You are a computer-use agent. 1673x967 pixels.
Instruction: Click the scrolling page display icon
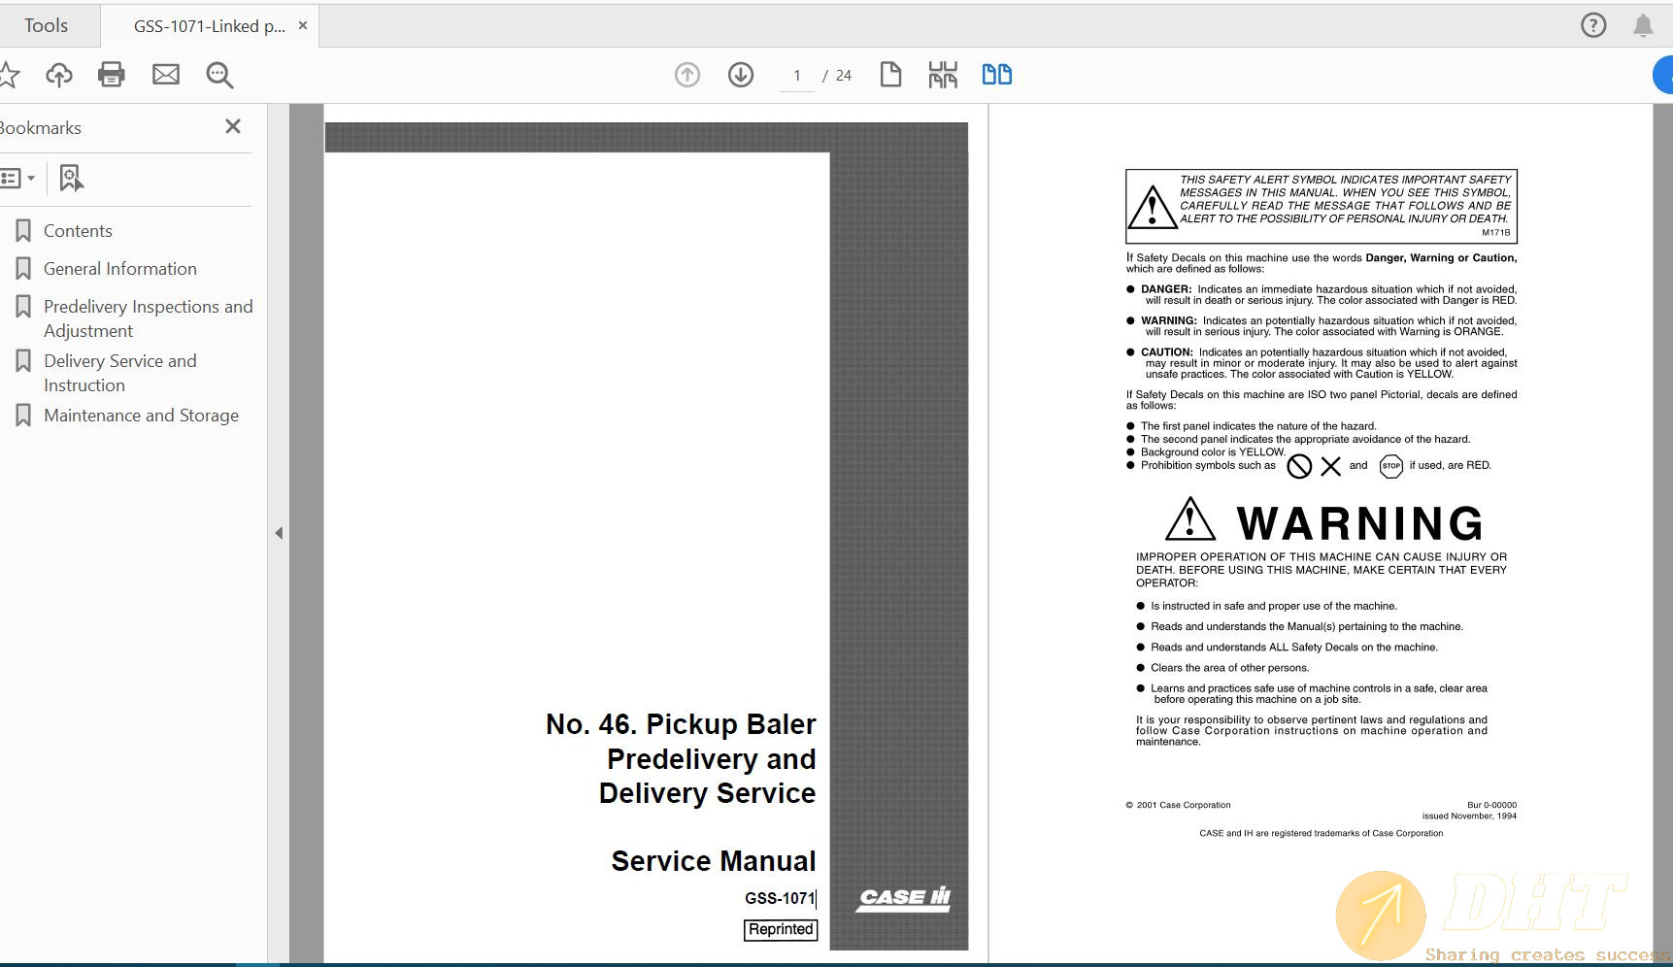coord(943,75)
